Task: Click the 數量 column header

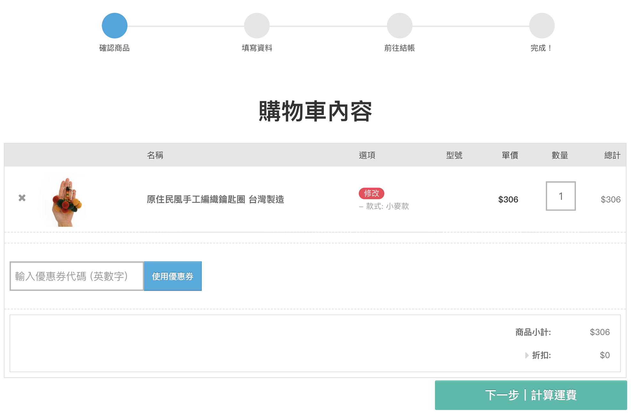Action: click(560, 155)
